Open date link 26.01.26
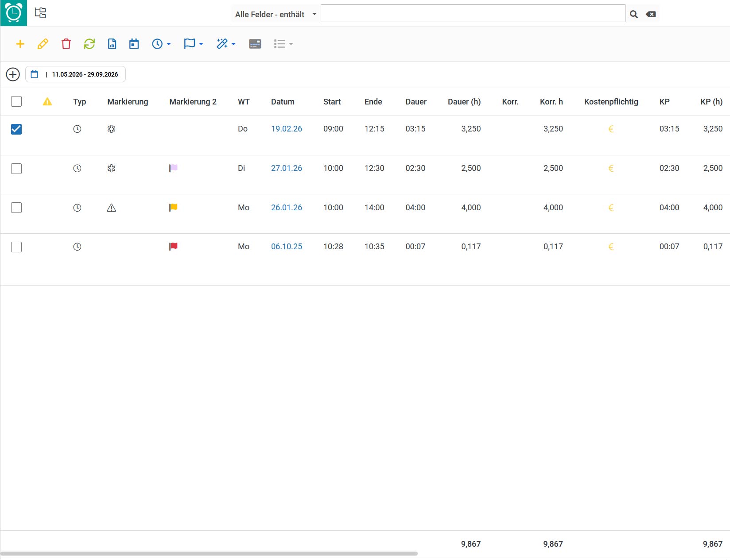730x560 pixels. click(287, 208)
